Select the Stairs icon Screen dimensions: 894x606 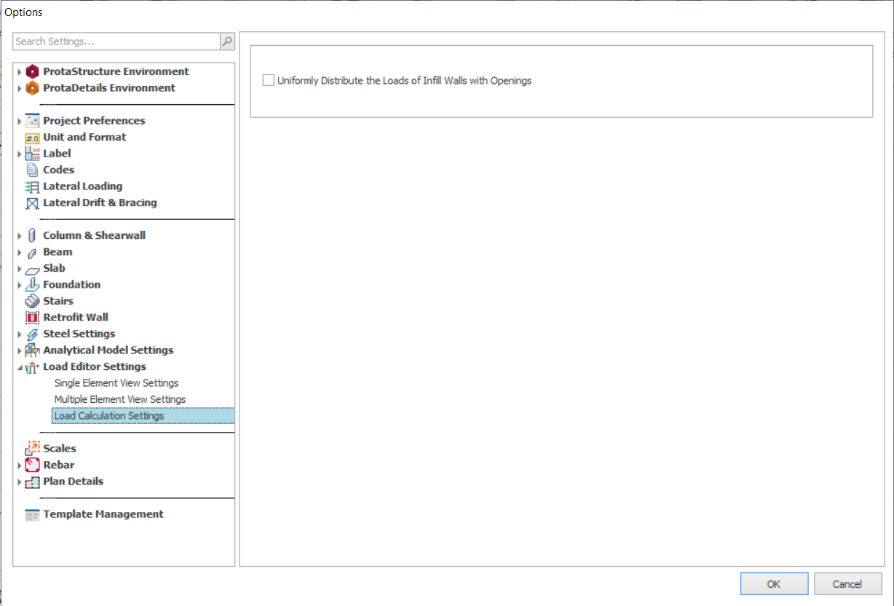point(32,301)
